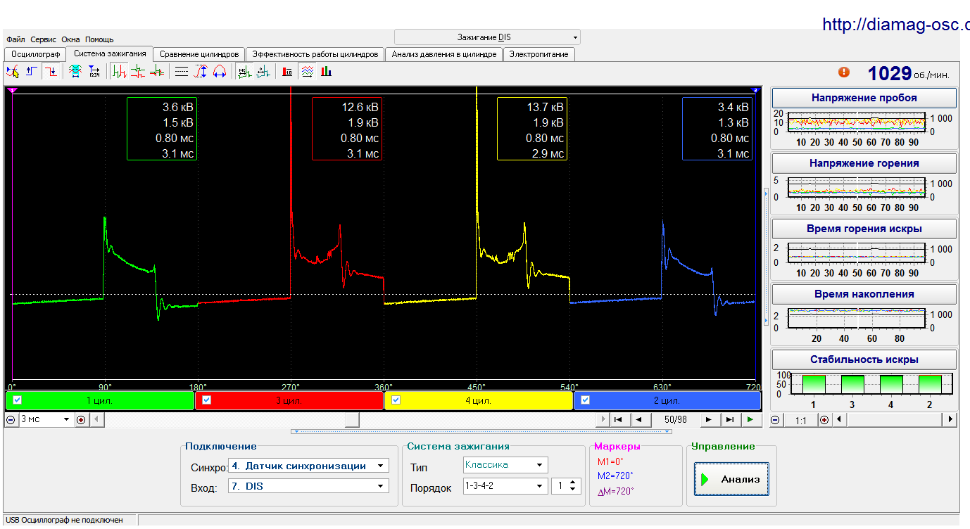Choose rising edge trigger icon
The height and width of the screenshot is (529, 970).
click(x=32, y=71)
